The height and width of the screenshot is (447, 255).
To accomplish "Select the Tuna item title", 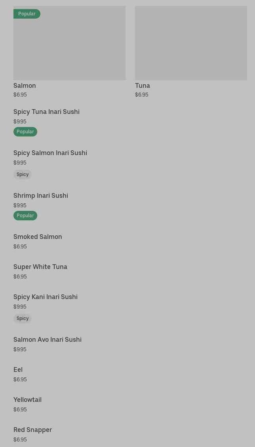I will click(x=143, y=85).
